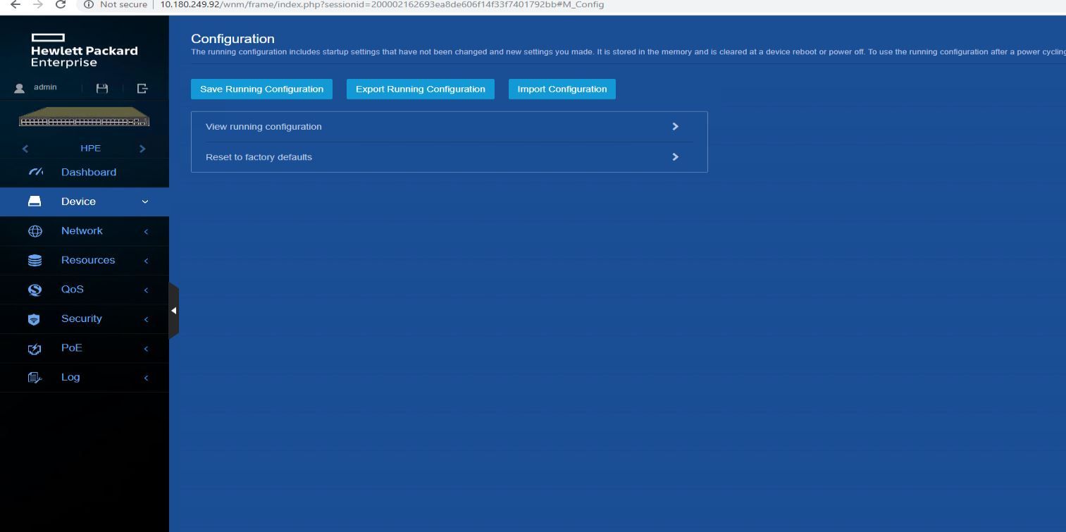Viewport: 1066px width, 532px height.
Task: Select the Device menu item
Action: (85, 202)
